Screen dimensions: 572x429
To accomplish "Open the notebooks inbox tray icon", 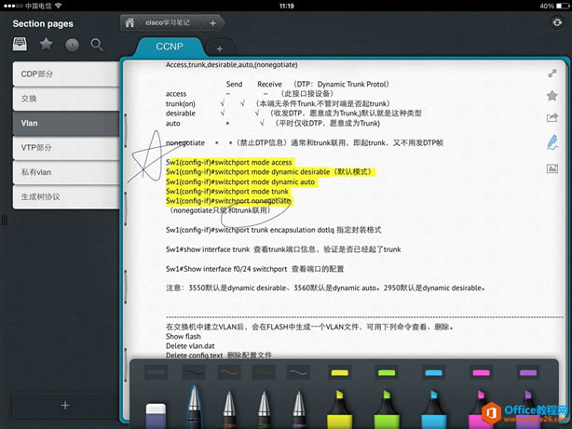I will pos(20,45).
